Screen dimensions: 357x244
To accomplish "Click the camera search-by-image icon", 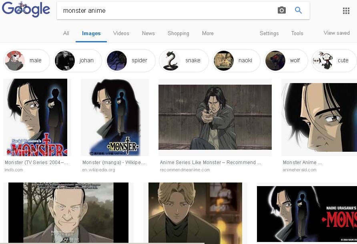I will pos(282,10).
